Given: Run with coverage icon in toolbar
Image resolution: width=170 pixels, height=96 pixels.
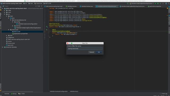Looking at the screenshot, I should (160, 3).
